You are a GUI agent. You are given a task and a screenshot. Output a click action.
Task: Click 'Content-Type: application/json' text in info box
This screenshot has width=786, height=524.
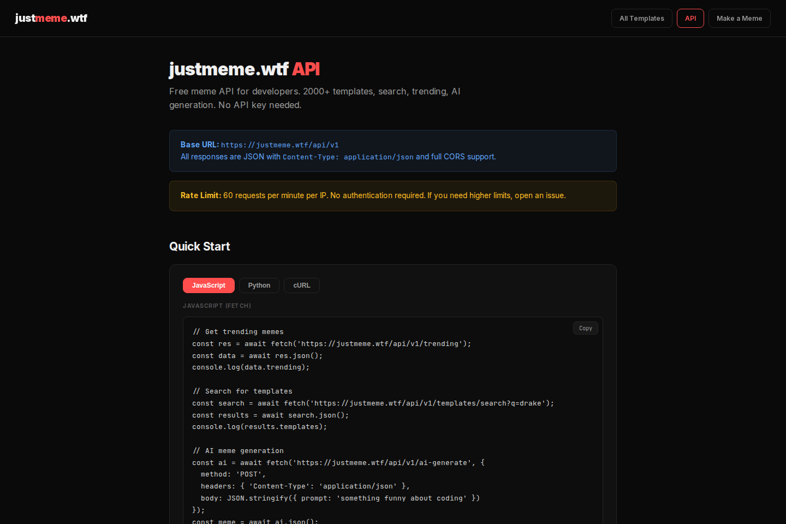tap(348, 157)
